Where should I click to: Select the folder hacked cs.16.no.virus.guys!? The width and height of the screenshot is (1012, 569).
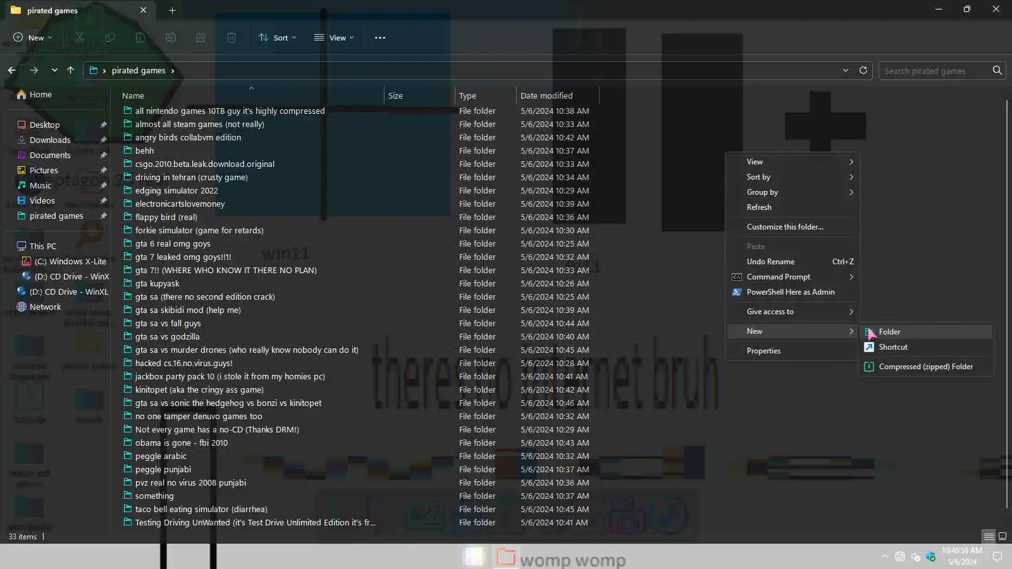tap(183, 363)
